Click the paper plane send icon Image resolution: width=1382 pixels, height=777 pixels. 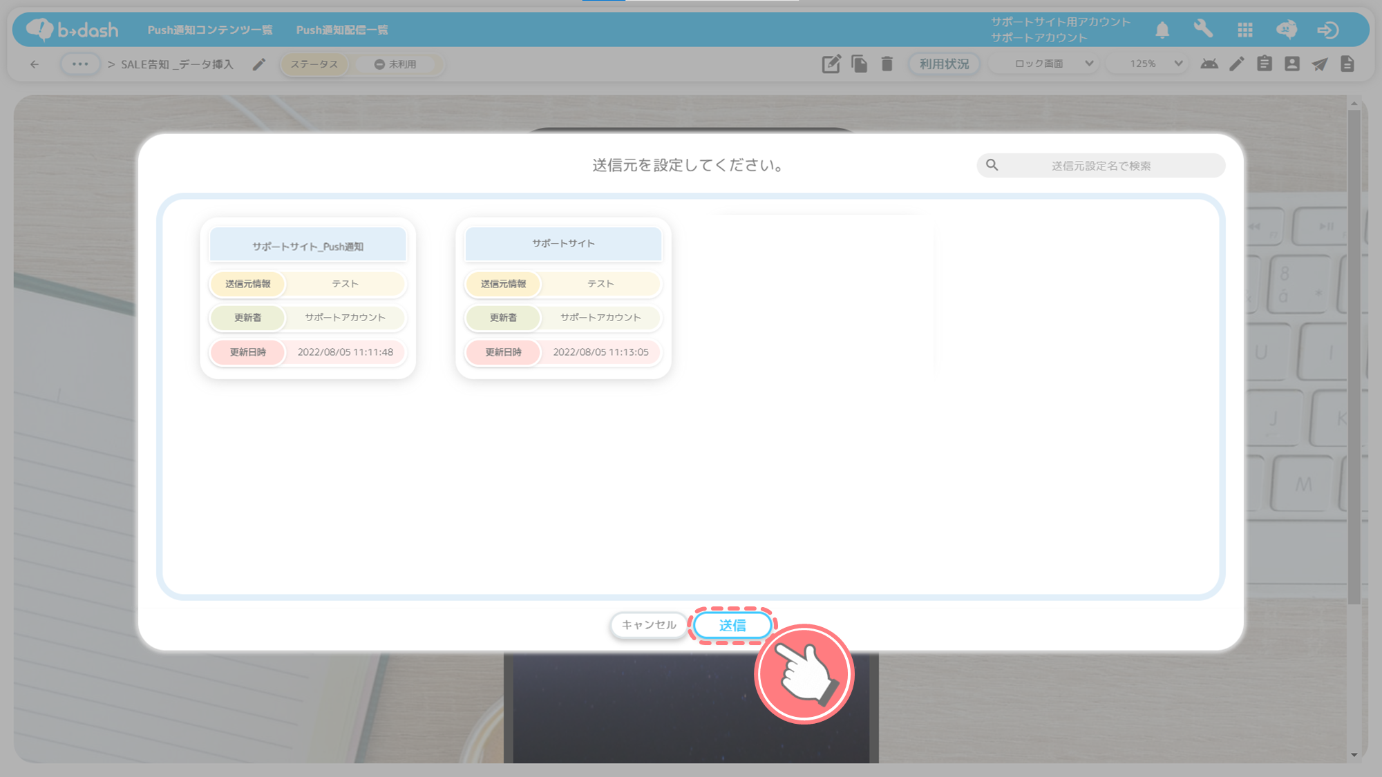tap(1320, 64)
